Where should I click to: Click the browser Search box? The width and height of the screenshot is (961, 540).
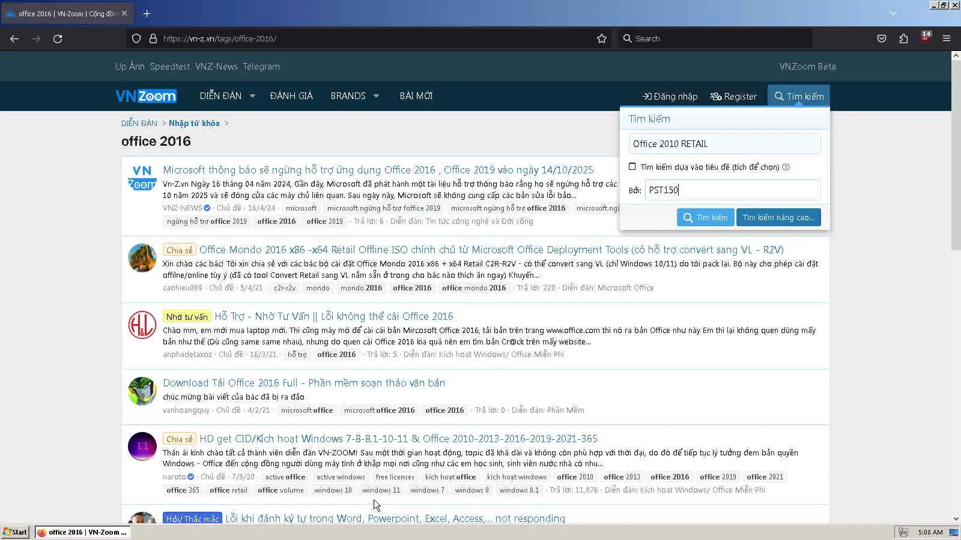click(715, 38)
